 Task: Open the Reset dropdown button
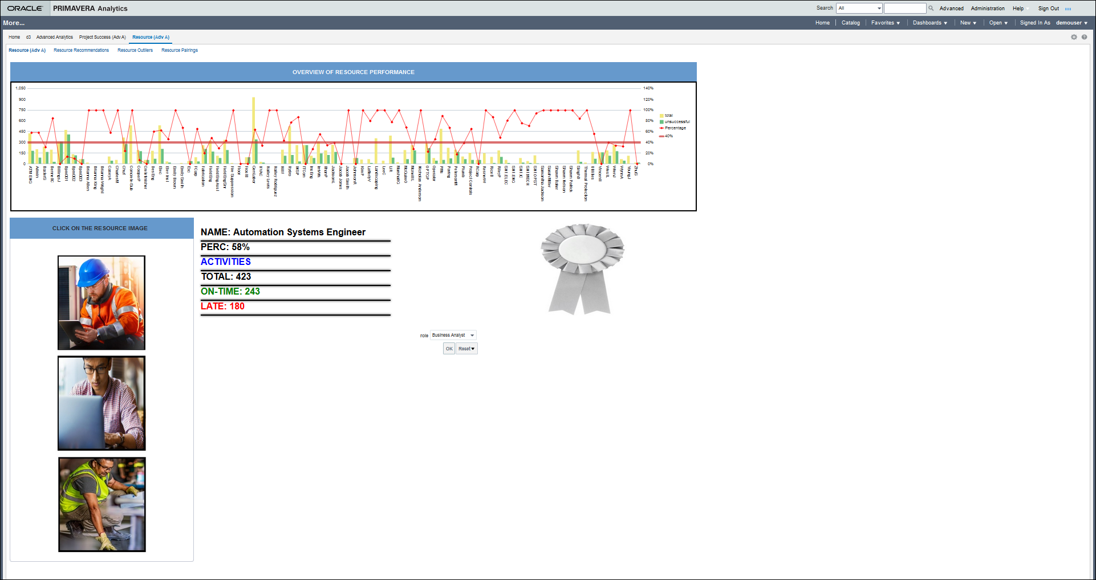click(x=466, y=349)
